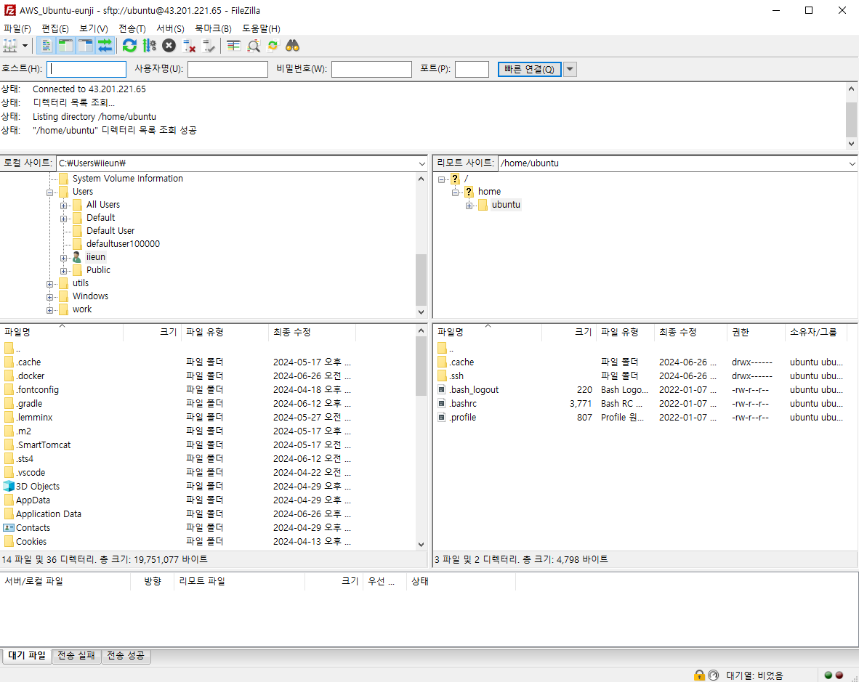Open directory listing filters dialog
The image size is (859, 682).
pyautogui.click(x=234, y=46)
